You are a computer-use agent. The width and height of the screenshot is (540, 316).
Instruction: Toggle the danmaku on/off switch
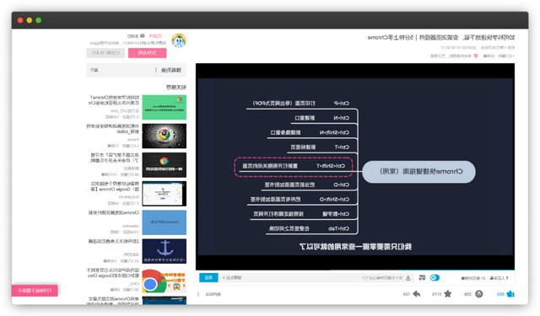435,277
